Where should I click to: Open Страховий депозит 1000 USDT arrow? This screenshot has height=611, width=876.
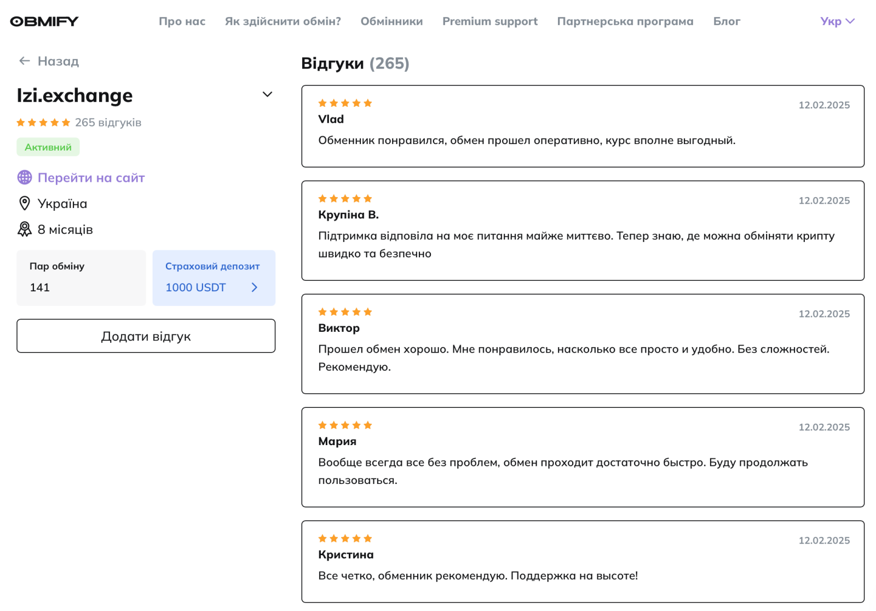point(254,287)
